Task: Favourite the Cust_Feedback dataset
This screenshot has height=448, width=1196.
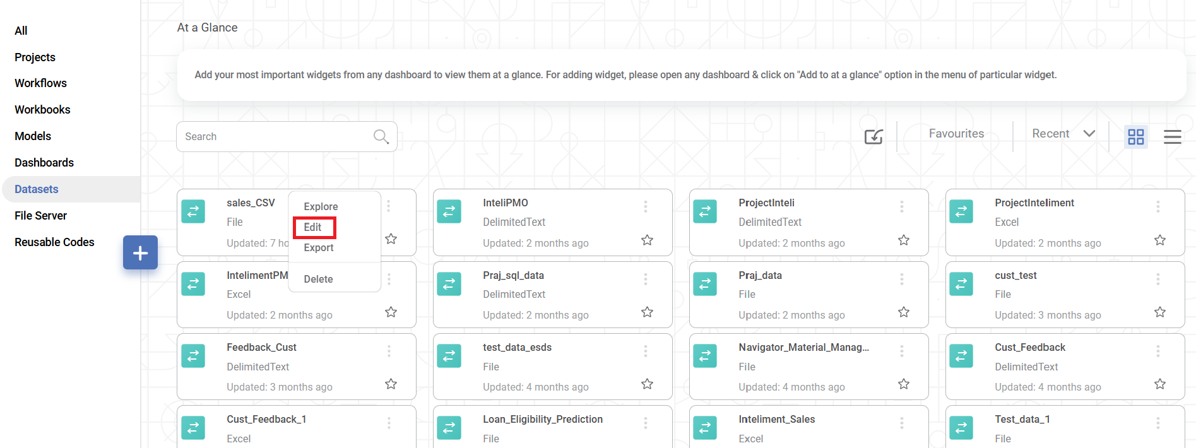Action: (x=1159, y=384)
